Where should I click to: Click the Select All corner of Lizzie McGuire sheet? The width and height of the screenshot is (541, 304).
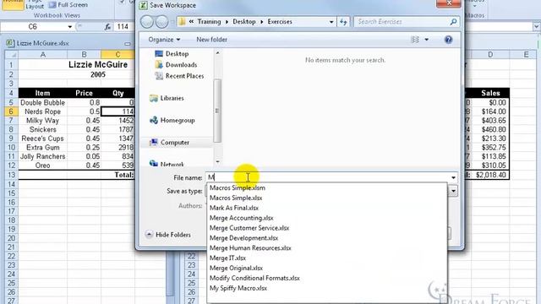click(x=11, y=54)
